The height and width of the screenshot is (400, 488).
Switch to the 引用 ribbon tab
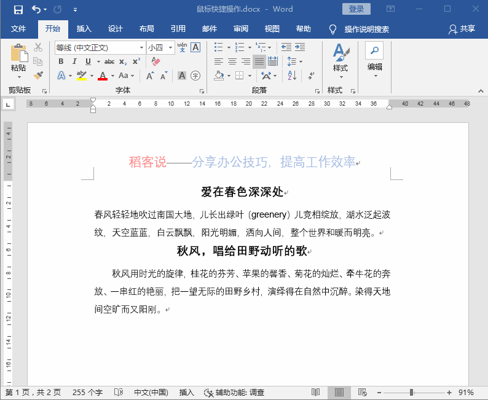pos(178,29)
